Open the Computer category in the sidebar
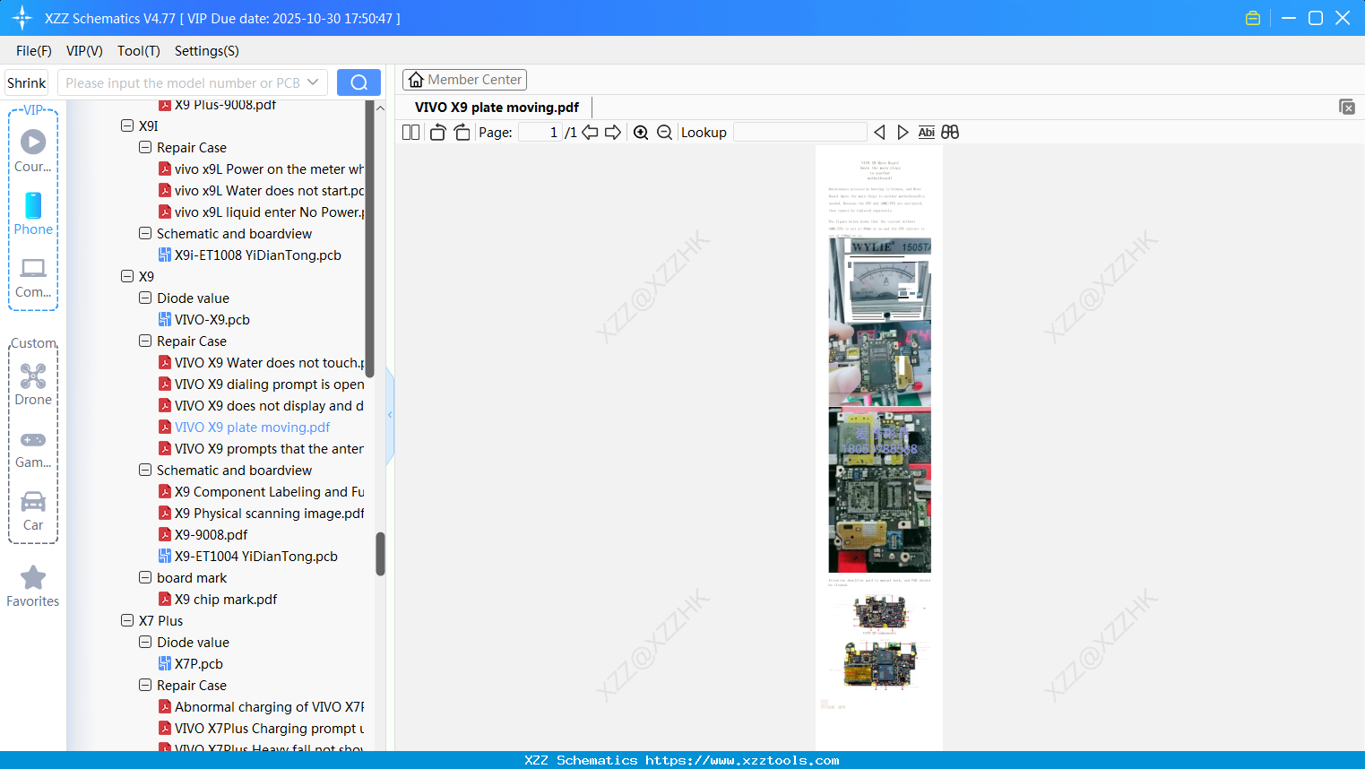This screenshot has width=1365, height=769. point(33,277)
